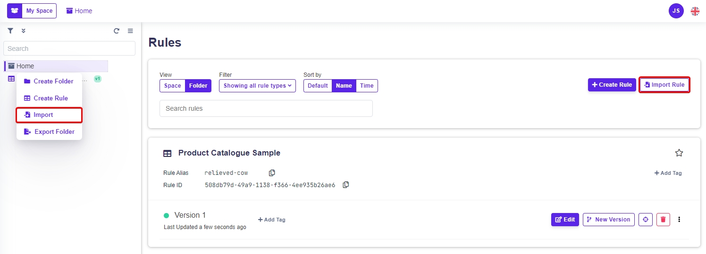
Task: Switch view to Space
Action: pyautogui.click(x=172, y=86)
